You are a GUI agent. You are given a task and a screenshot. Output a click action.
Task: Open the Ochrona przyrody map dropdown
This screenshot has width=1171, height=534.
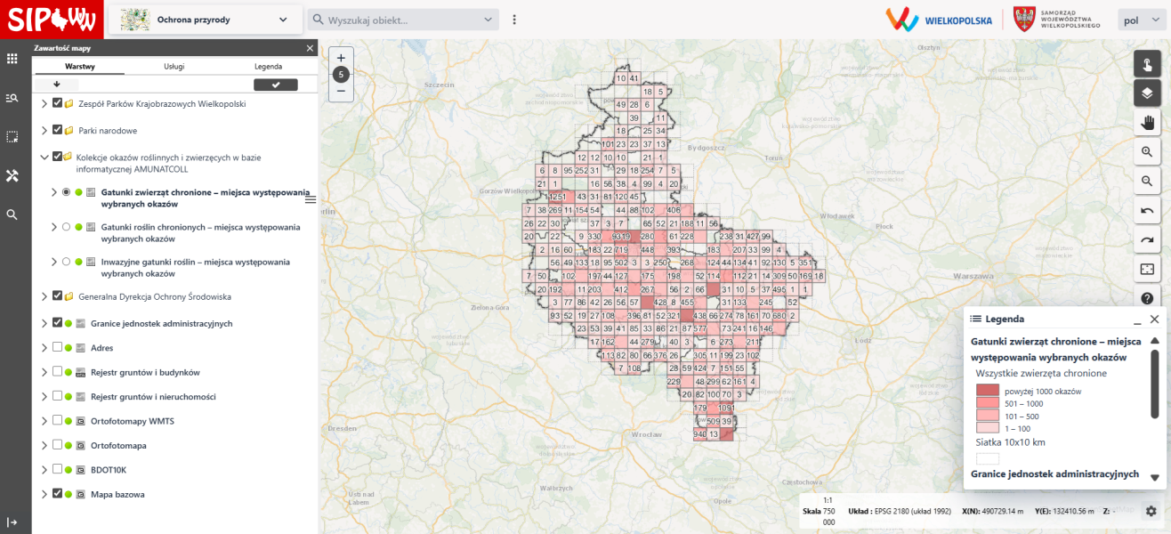coord(205,20)
